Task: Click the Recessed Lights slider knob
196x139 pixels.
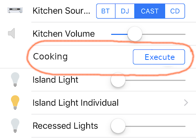Action: 118,126
